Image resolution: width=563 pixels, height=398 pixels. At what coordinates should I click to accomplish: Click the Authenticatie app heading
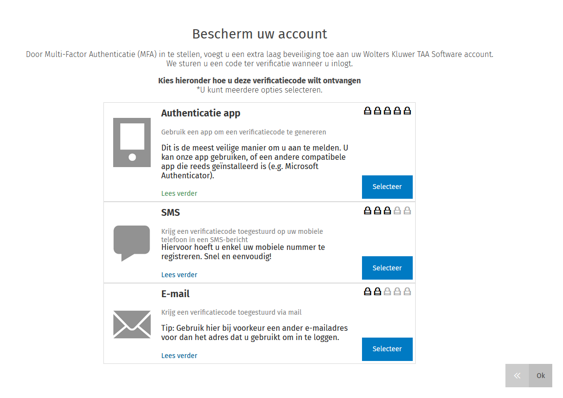201,113
